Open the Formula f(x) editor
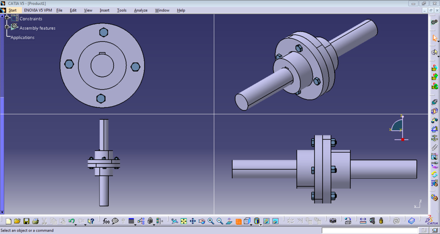Screen dimensions: 440x234 [106, 221]
